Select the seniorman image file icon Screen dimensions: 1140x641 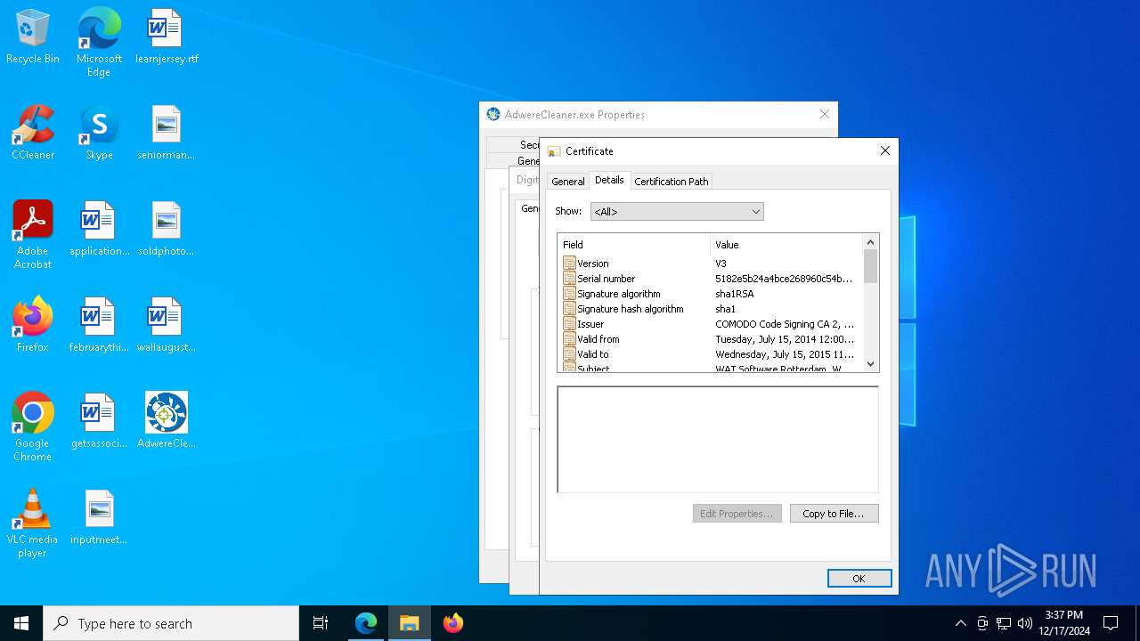point(167,133)
